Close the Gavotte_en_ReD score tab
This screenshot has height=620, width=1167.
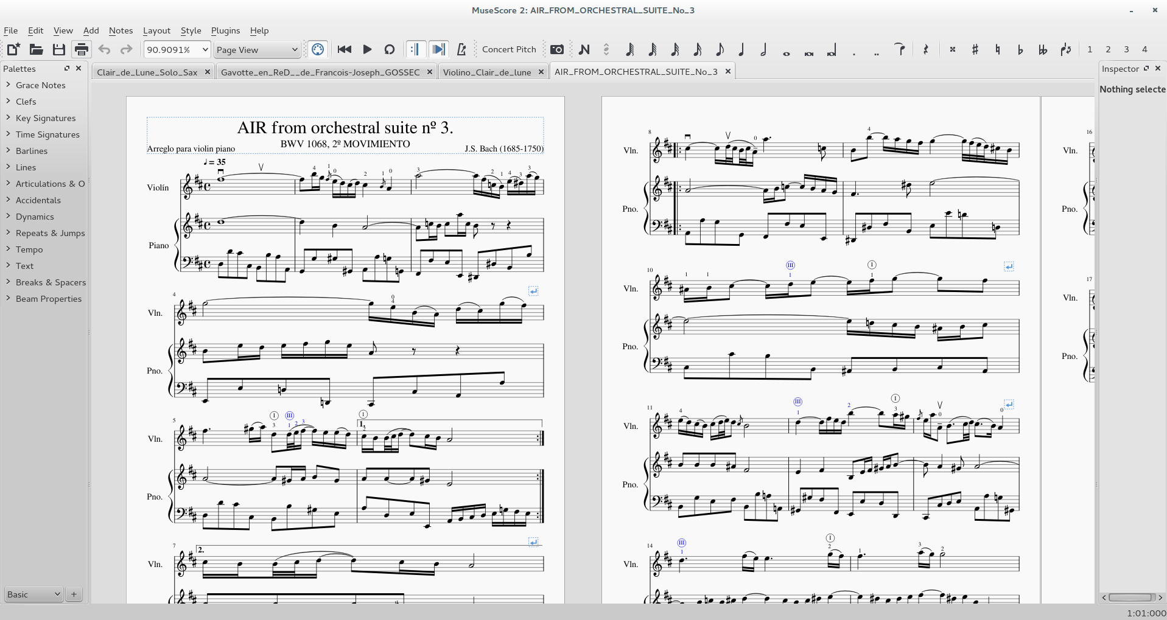[x=429, y=72]
